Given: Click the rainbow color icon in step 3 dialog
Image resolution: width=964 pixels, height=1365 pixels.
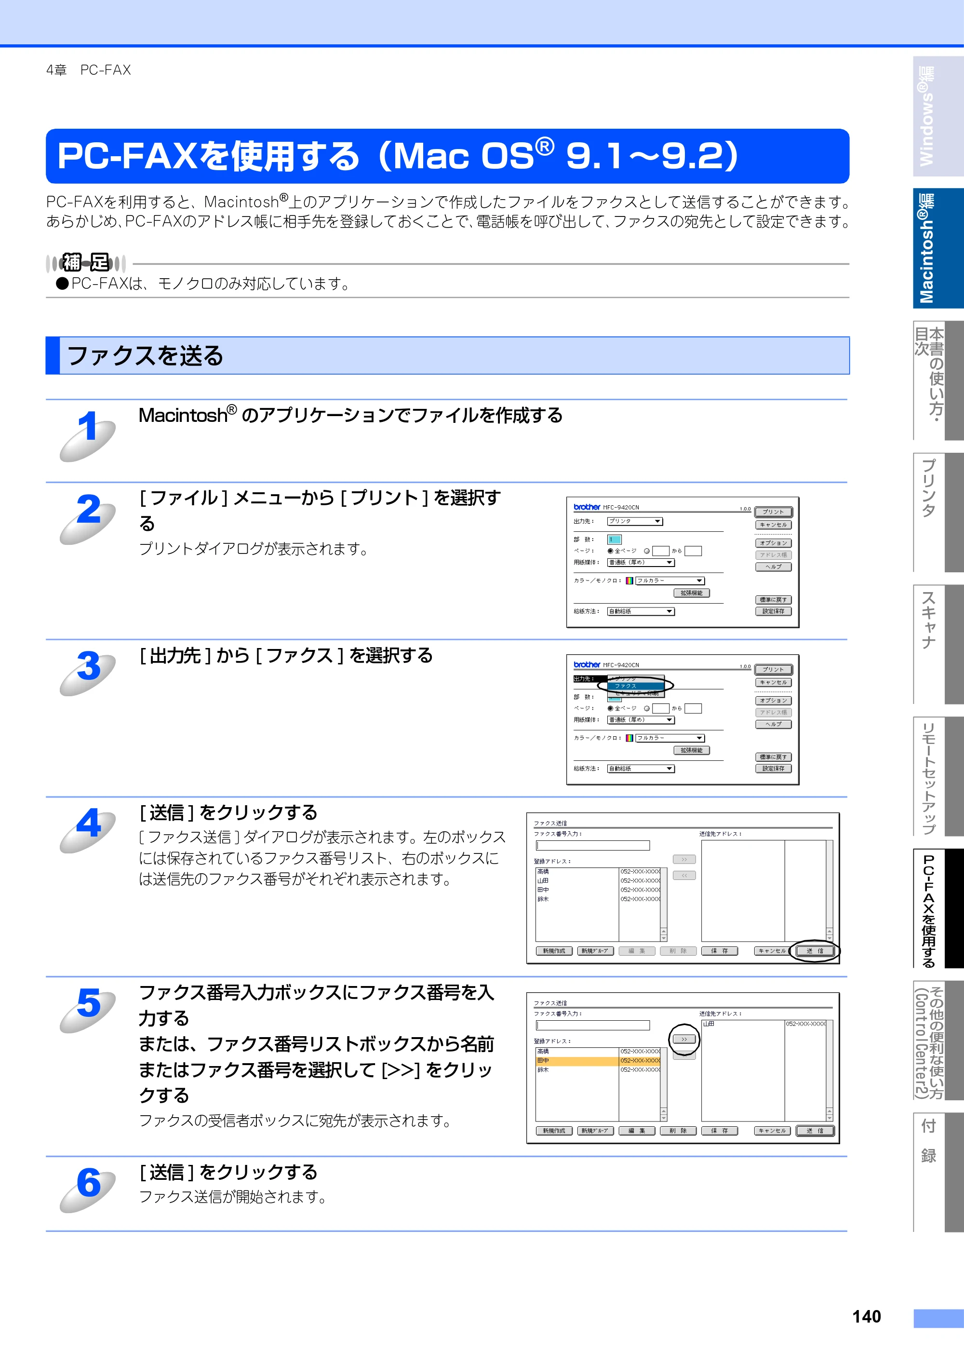Looking at the screenshot, I should (629, 738).
